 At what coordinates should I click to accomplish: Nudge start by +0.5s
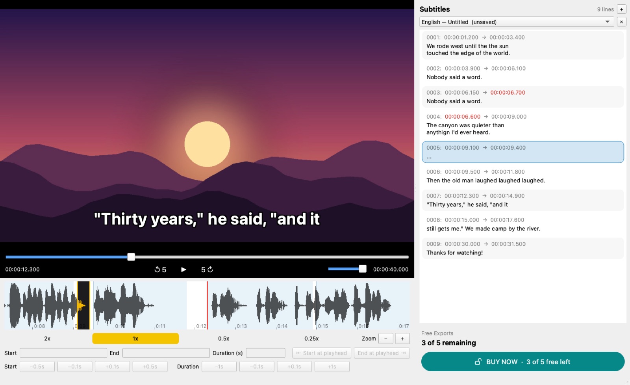pyautogui.click(x=150, y=366)
